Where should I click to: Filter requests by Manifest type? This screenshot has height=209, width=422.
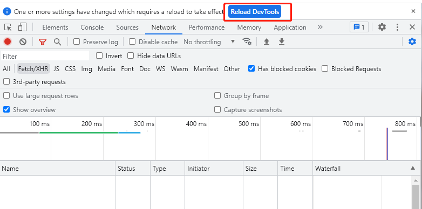(x=206, y=69)
